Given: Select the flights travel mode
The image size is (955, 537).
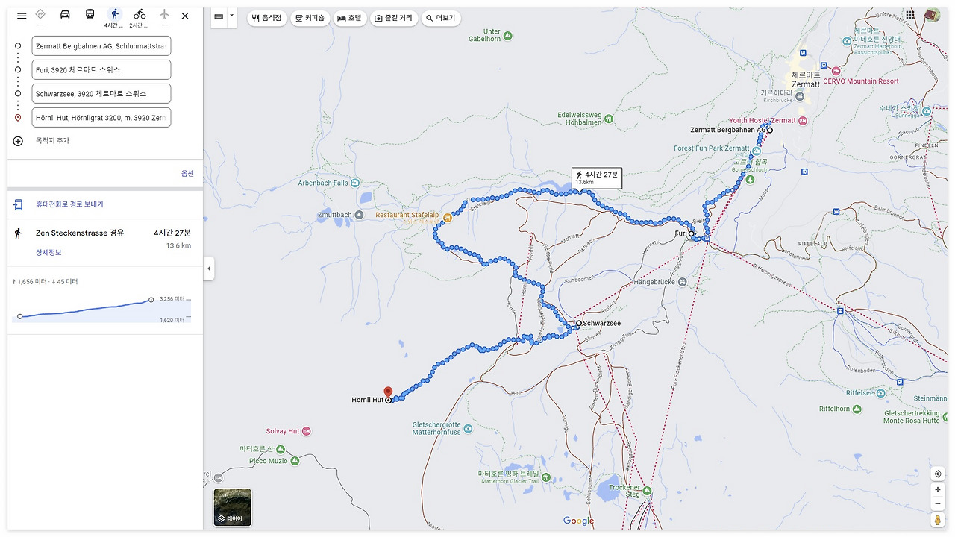Looking at the screenshot, I should (x=164, y=15).
